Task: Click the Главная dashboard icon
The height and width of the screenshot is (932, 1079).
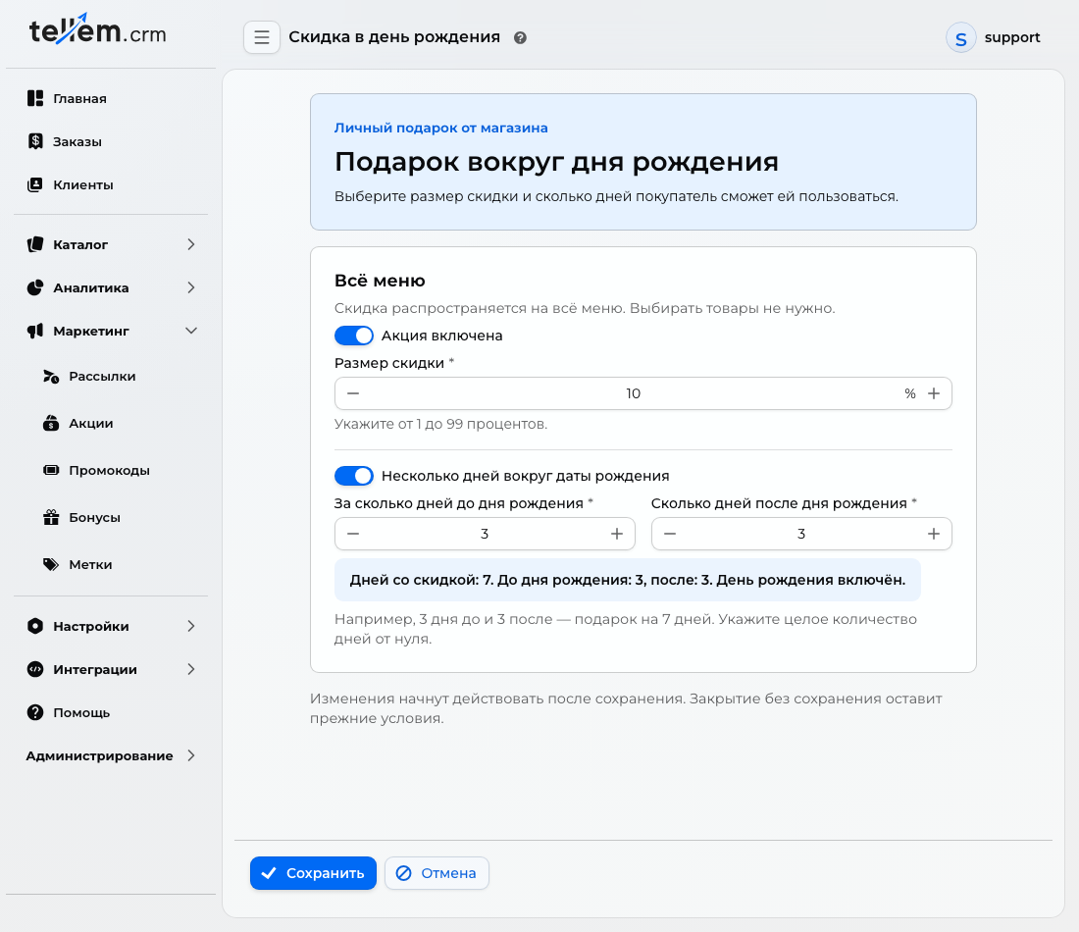Action: [x=35, y=98]
